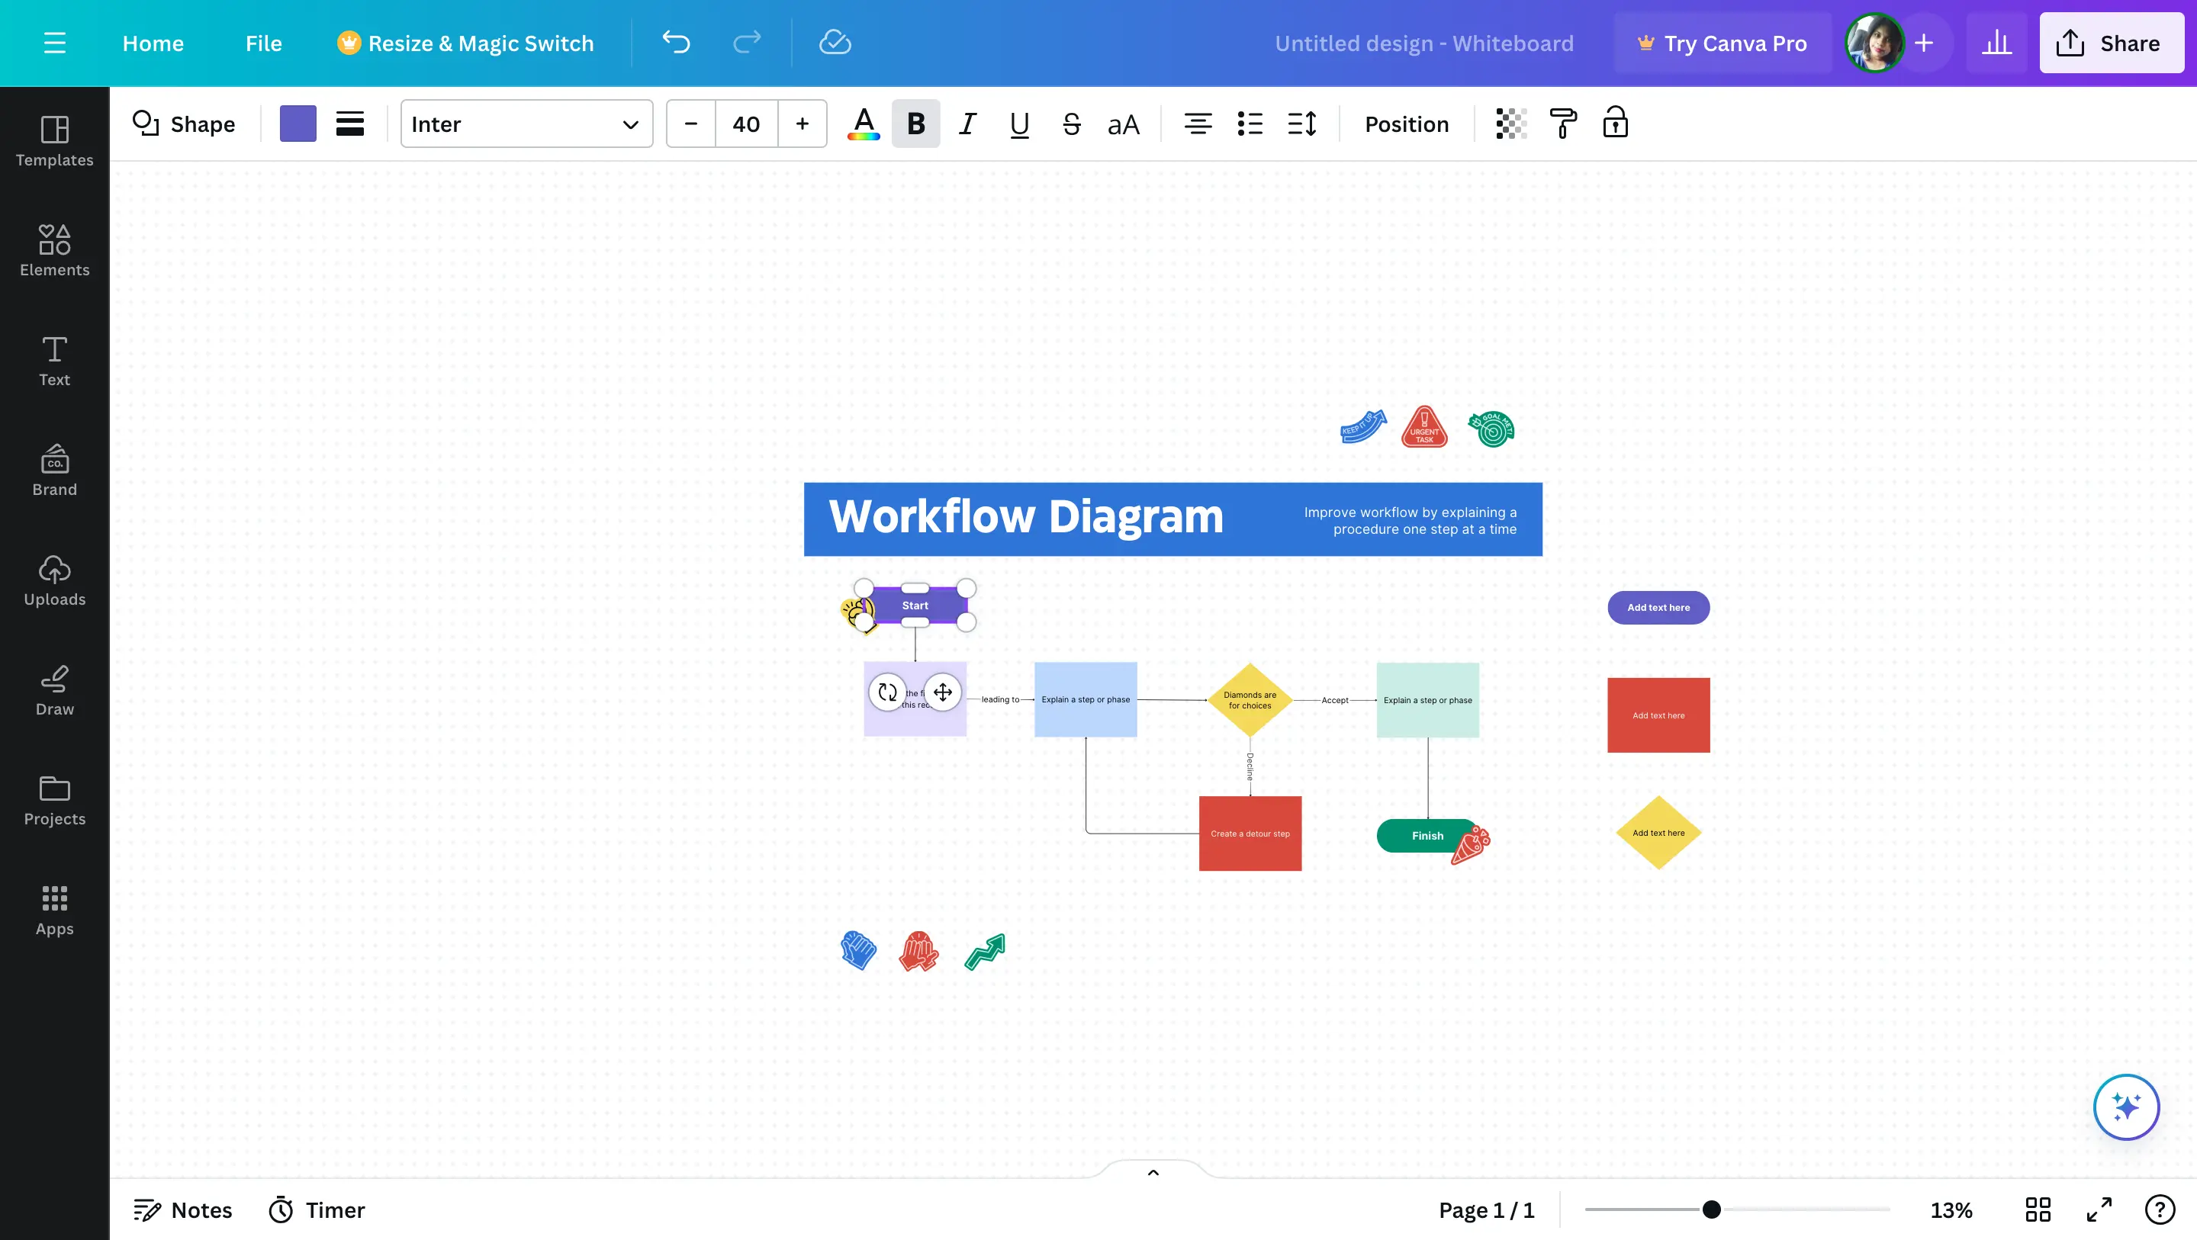The image size is (2197, 1240).
Task: Expand the pages drawer chevron
Action: click(x=1153, y=1172)
